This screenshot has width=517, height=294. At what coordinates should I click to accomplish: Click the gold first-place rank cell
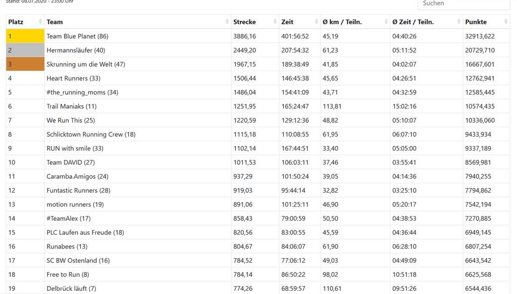tap(25, 36)
